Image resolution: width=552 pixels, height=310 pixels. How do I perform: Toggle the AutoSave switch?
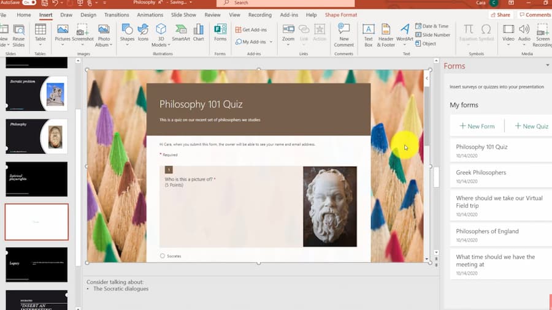(29, 2)
